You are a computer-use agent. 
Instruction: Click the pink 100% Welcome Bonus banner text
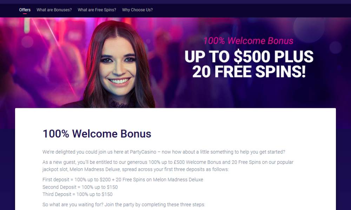[248, 41]
